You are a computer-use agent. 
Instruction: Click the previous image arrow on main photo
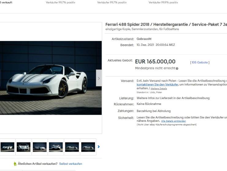pos(0,78)
